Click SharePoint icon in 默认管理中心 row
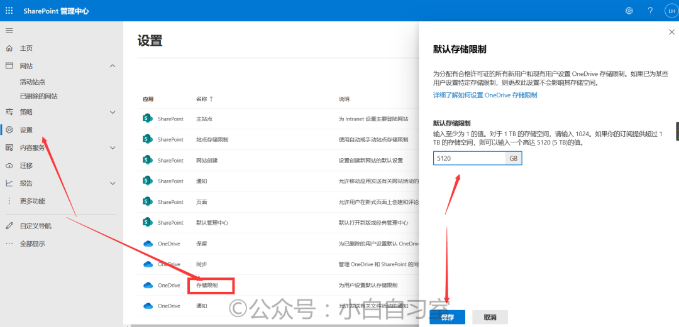The height and width of the screenshot is (327, 679). (148, 222)
